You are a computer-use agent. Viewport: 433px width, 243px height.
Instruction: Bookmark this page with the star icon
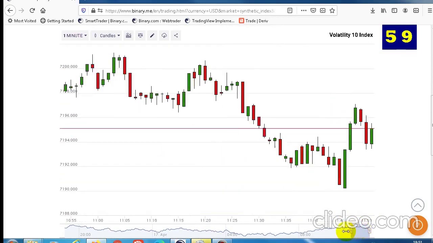[x=332, y=11]
